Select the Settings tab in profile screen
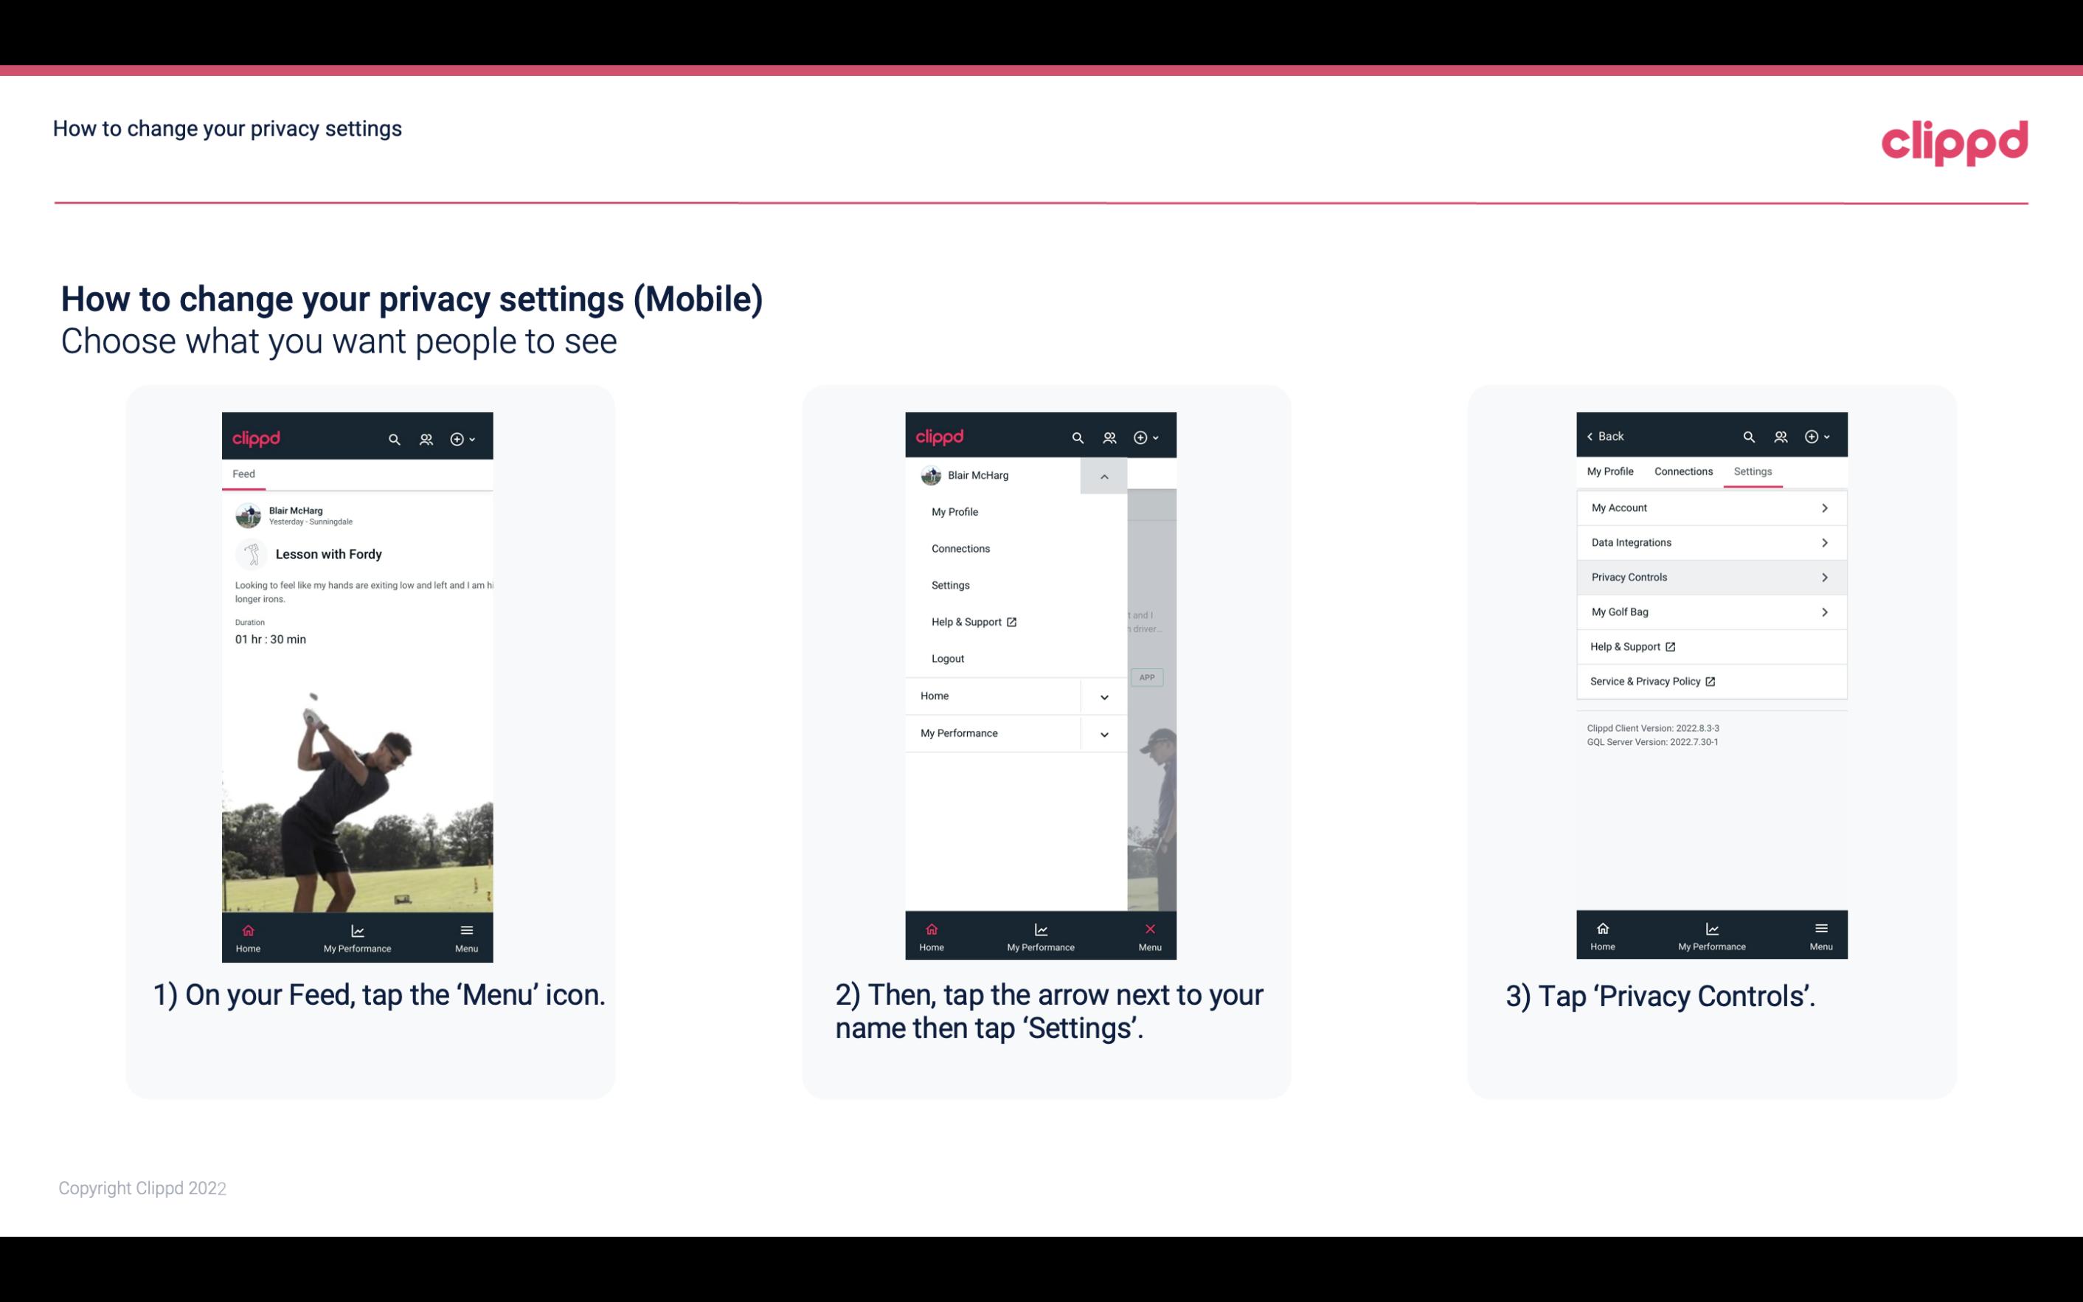 (1752, 471)
